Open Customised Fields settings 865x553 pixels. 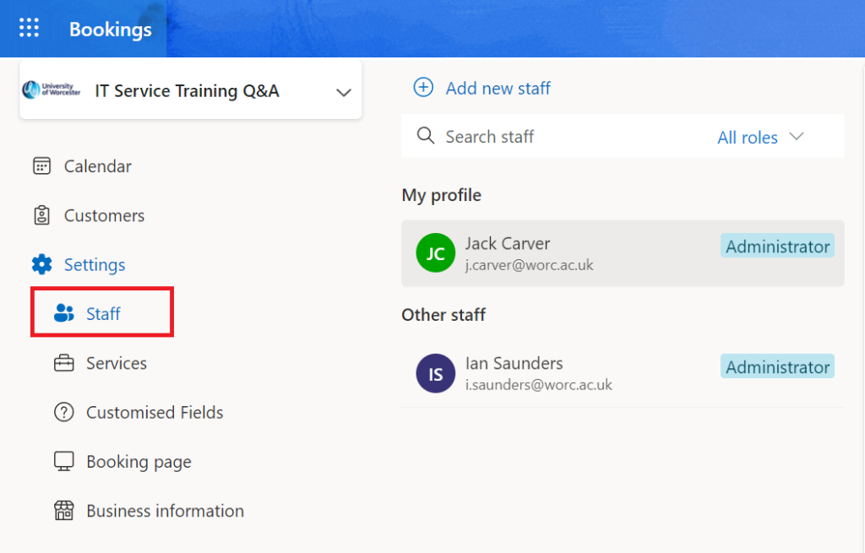coord(155,412)
